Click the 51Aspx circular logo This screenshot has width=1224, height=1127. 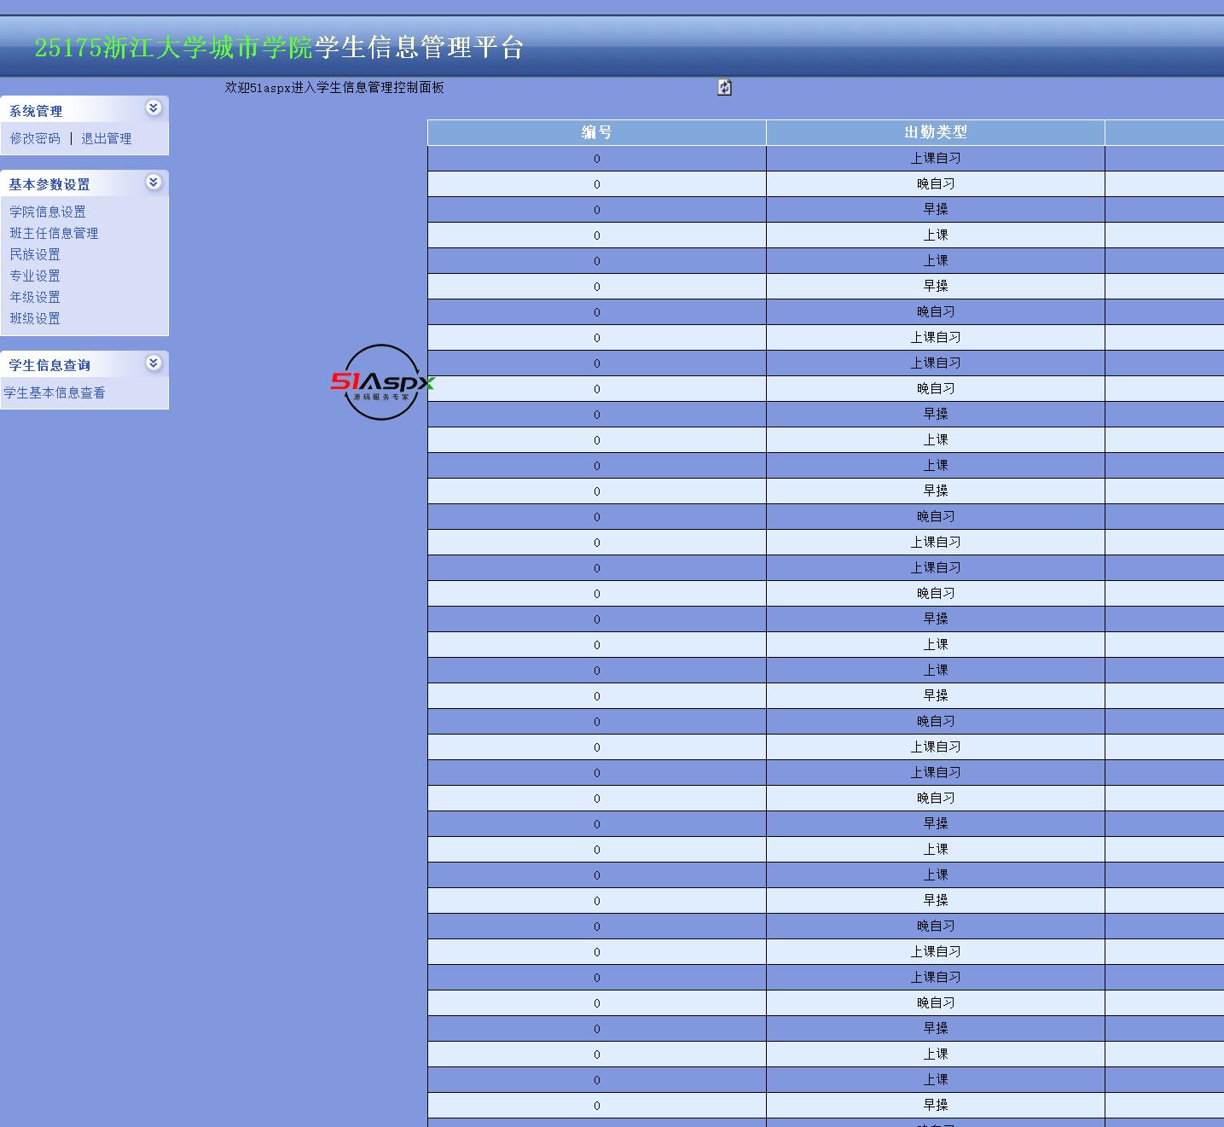pos(381,382)
